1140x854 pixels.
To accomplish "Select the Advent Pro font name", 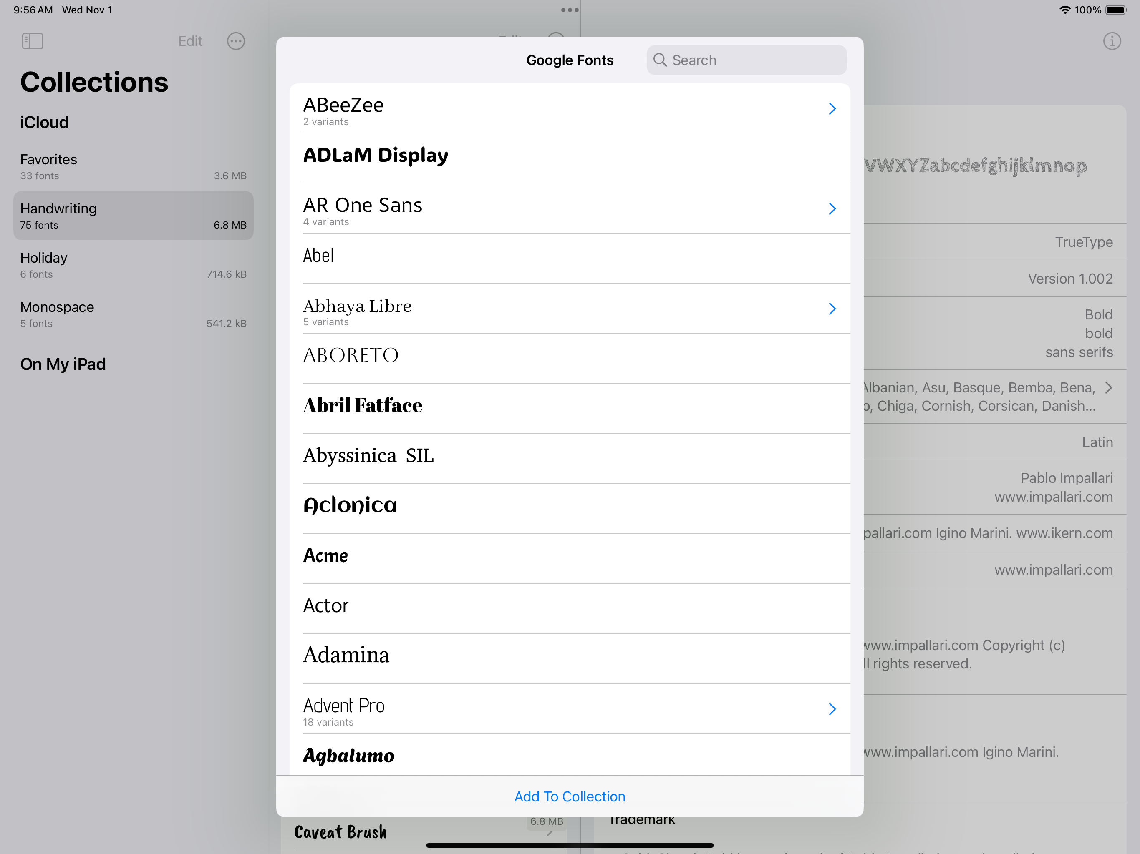I will (x=344, y=706).
